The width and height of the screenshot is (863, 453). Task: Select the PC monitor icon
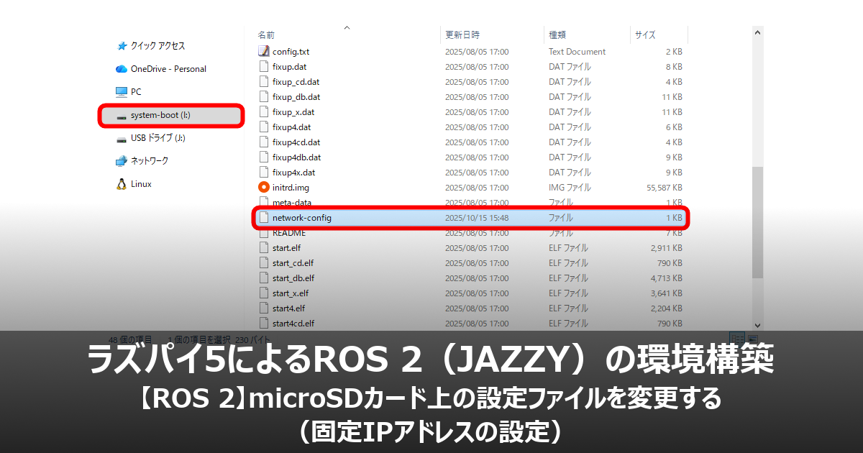pos(122,92)
